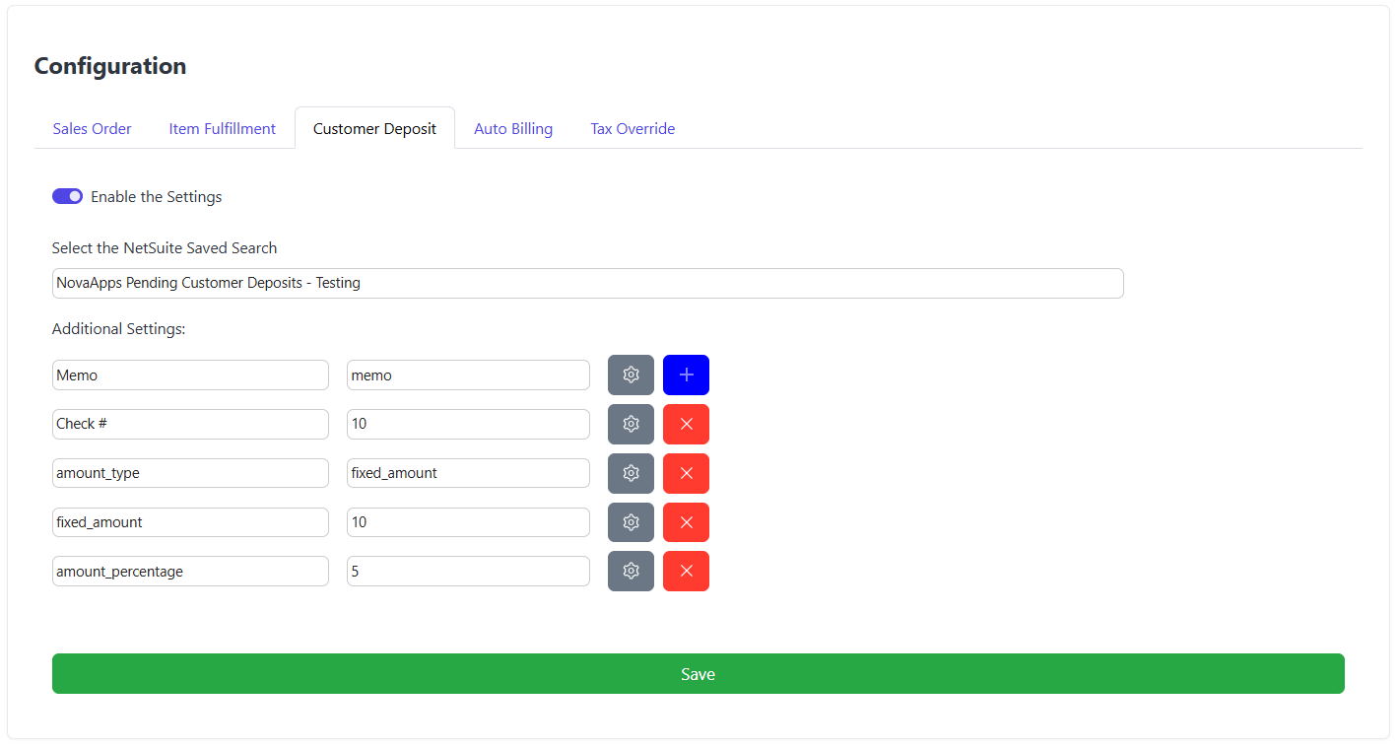Toggle the Enable the Settings switch
The image size is (1399, 749).
67,196
